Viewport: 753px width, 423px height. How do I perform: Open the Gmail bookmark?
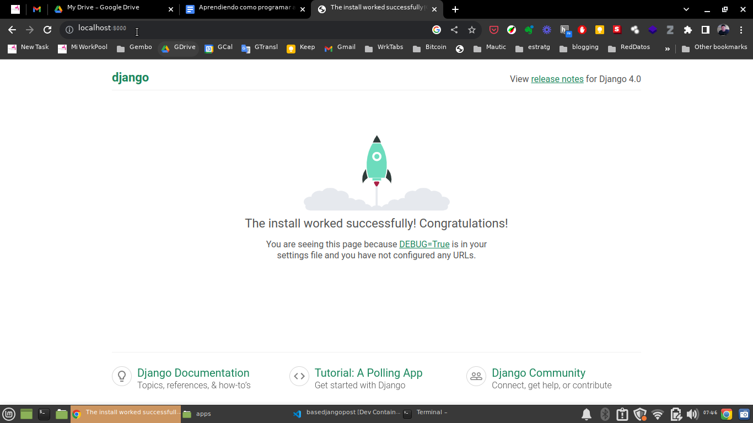point(340,48)
